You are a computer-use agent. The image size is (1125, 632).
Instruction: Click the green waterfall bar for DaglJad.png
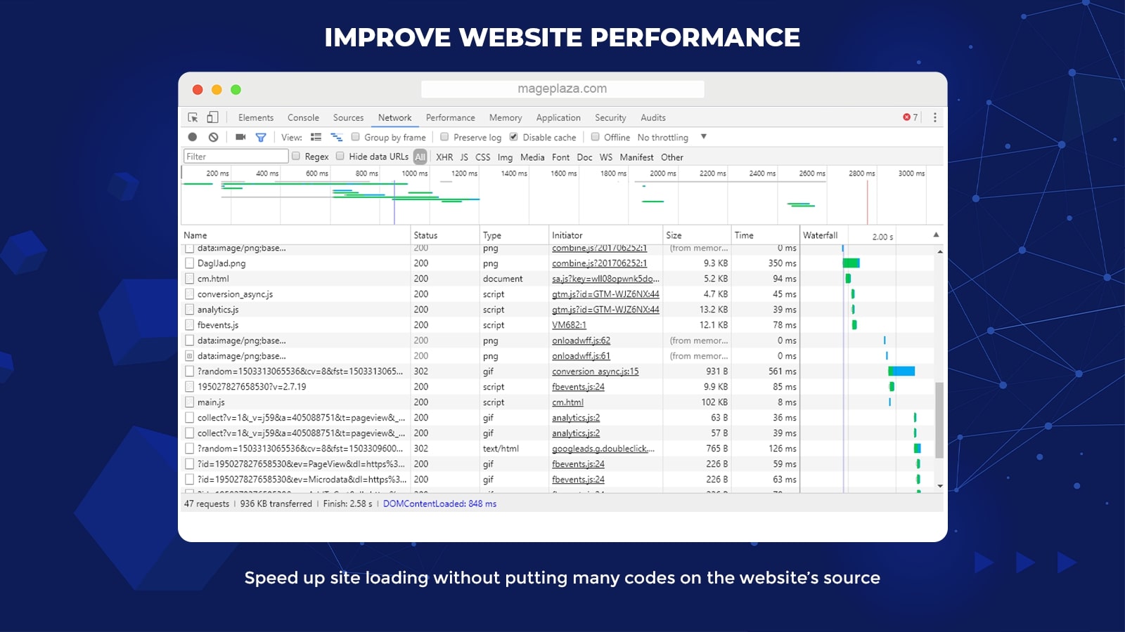pos(851,263)
